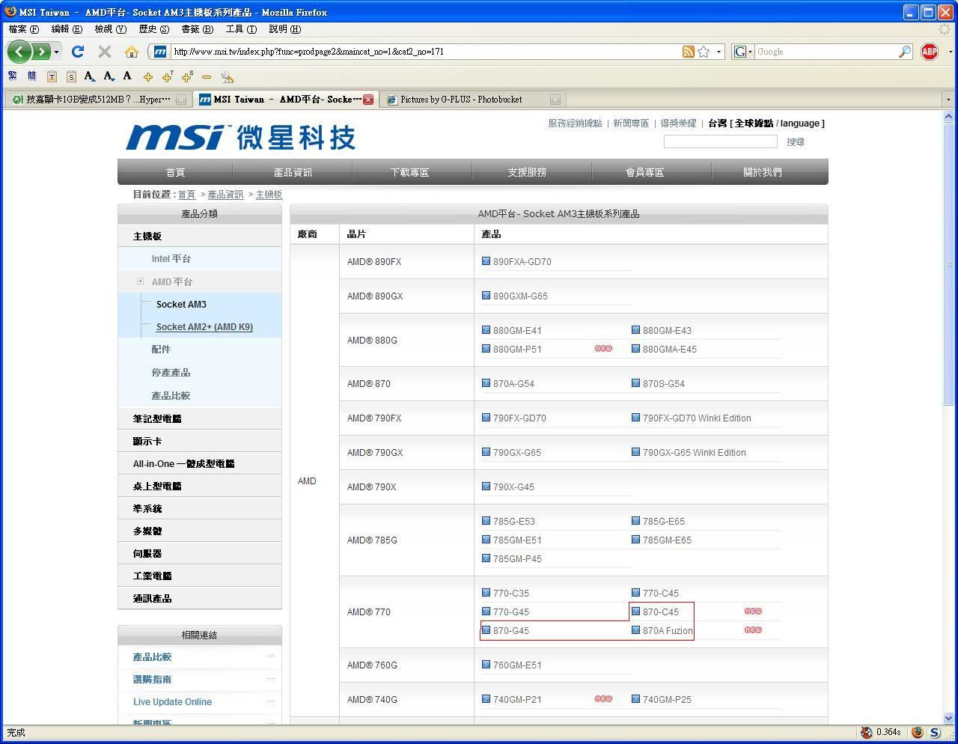Click the S icon in the status bar
The width and height of the screenshot is (958, 744).
[x=936, y=732]
